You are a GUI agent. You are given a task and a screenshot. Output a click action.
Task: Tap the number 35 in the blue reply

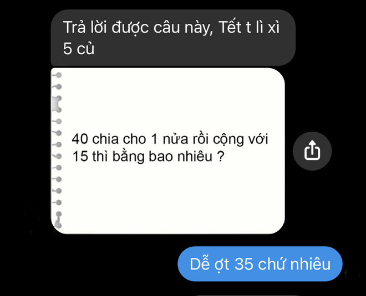243,264
